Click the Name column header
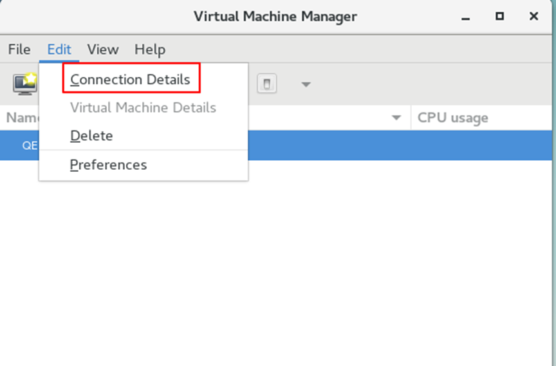Viewport: 556px width, 366px height. pos(21,118)
